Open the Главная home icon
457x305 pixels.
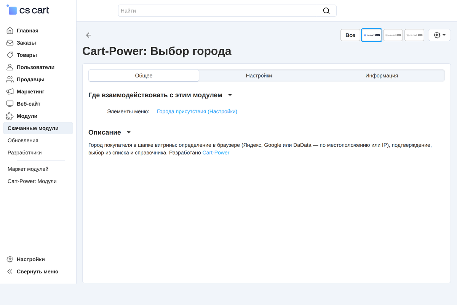coord(10,30)
